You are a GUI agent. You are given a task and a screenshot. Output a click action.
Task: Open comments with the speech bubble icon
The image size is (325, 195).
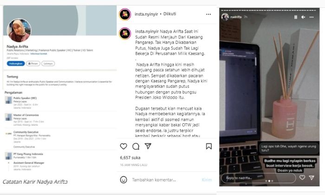click(x=136, y=147)
